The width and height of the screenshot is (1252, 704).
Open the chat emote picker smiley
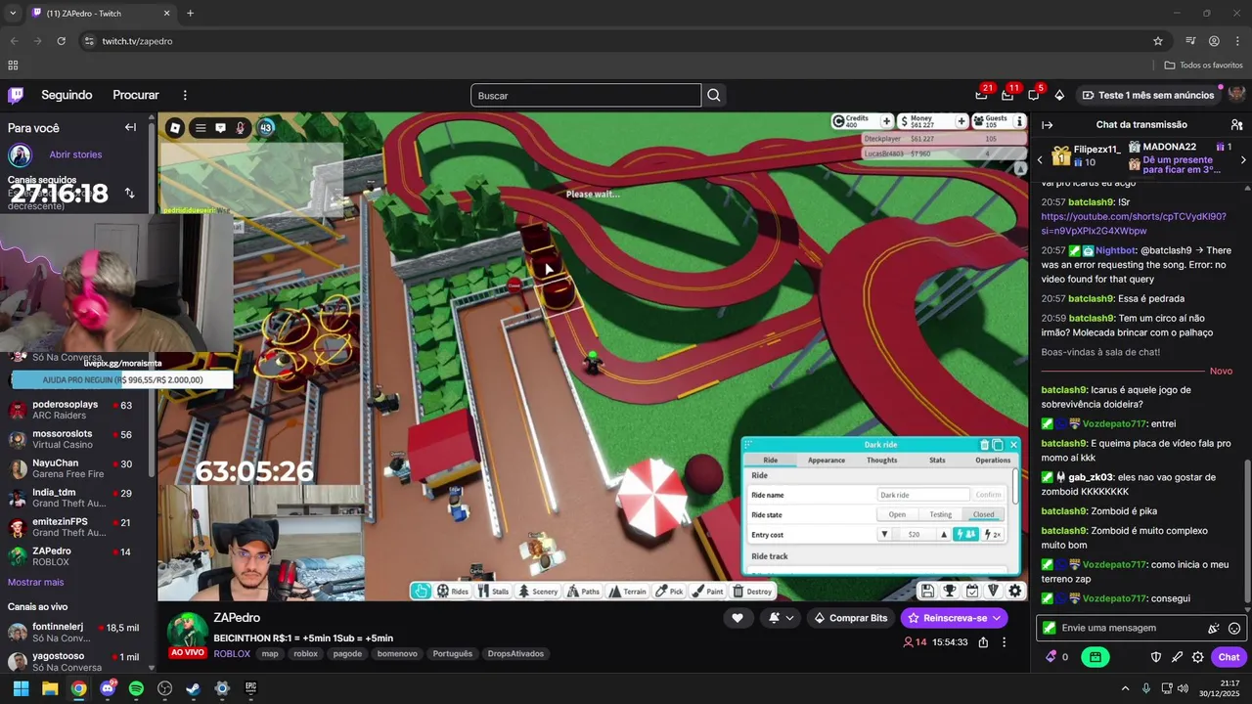pos(1234,628)
